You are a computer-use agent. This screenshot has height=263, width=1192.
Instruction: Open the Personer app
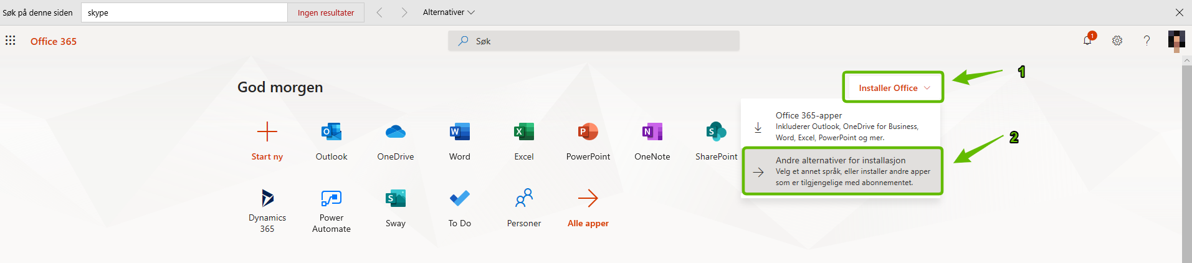pos(524,209)
